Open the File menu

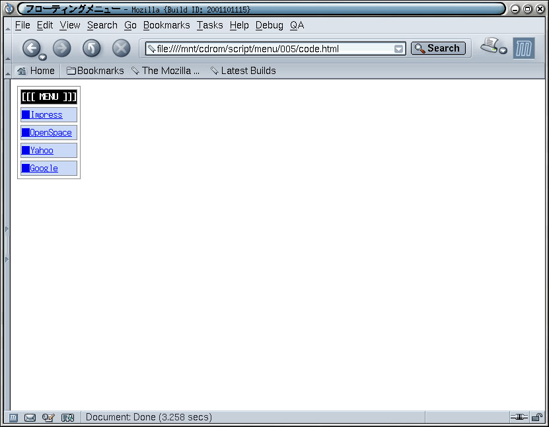[22, 25]
